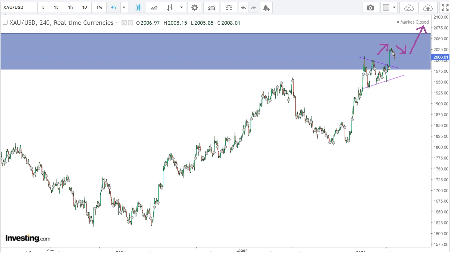Collapse the XAU/USD legend with minus box
The image size is (450, 254).
tap(5, 22)
